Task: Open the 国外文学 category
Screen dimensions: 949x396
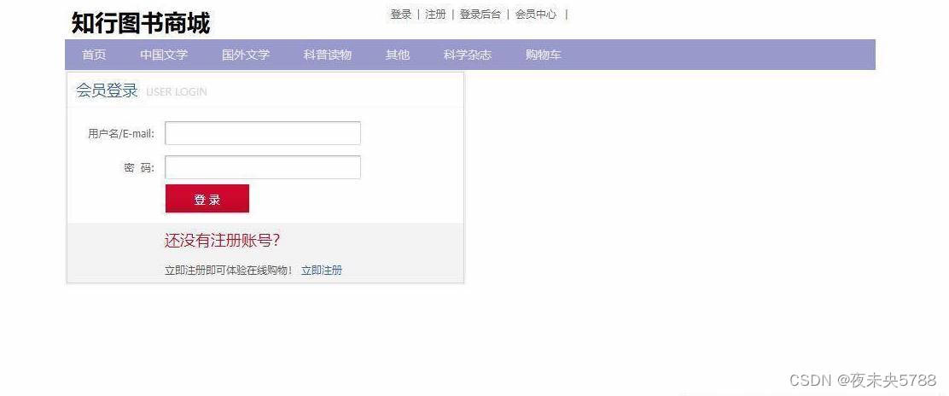Action: (246, 55)
